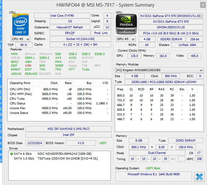Click the tRFC value 208

tap(199, 159)
